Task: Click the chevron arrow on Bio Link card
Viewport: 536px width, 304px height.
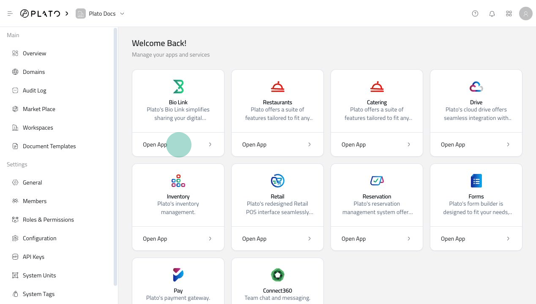Action: point(210,144)
